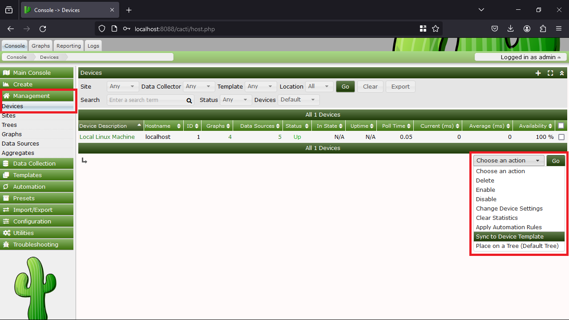Screen dimensions: 569x320
Task: Toggle fullscreen mode icon in Devices header
Action: click(x=550, y=73)
